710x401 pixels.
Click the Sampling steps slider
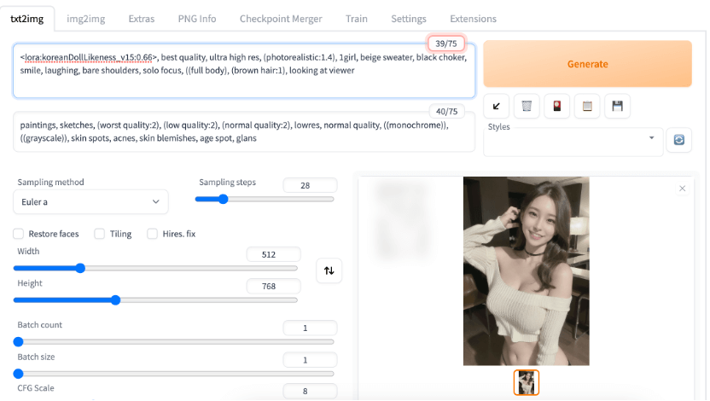(x=265, y=199)
